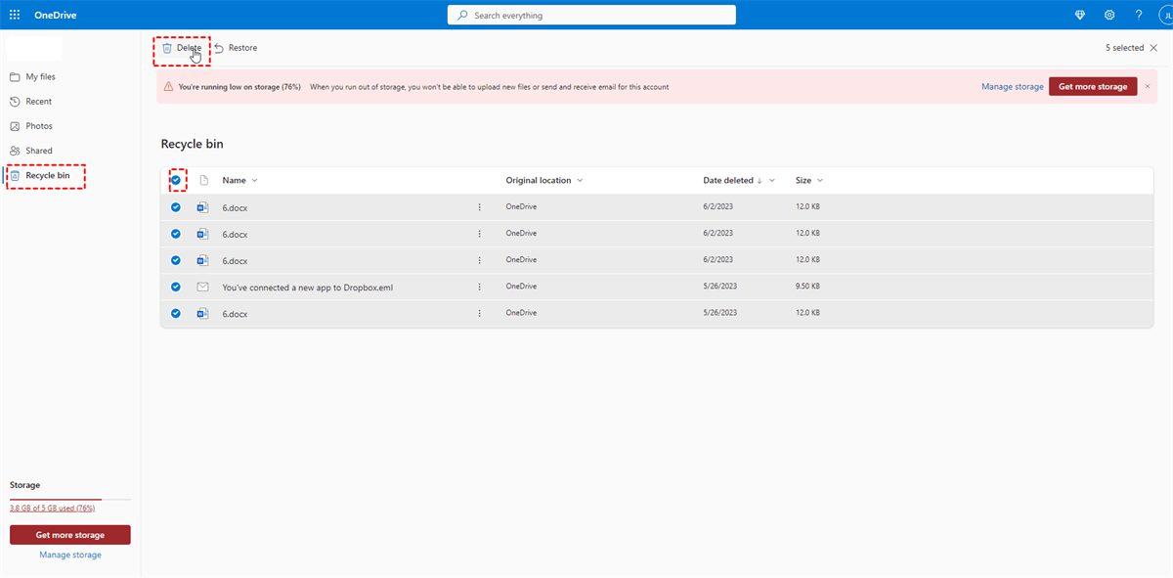Uncheck the Dropbox.eml file checkbox
The width and height of the screenshot is (1173, 578).
(176, 288)
